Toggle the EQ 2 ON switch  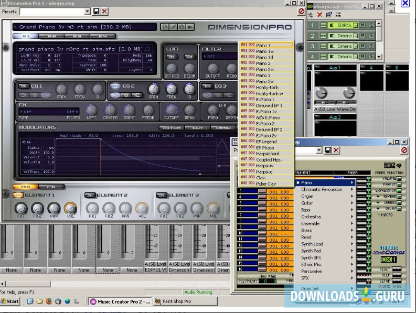click(115, 85)
